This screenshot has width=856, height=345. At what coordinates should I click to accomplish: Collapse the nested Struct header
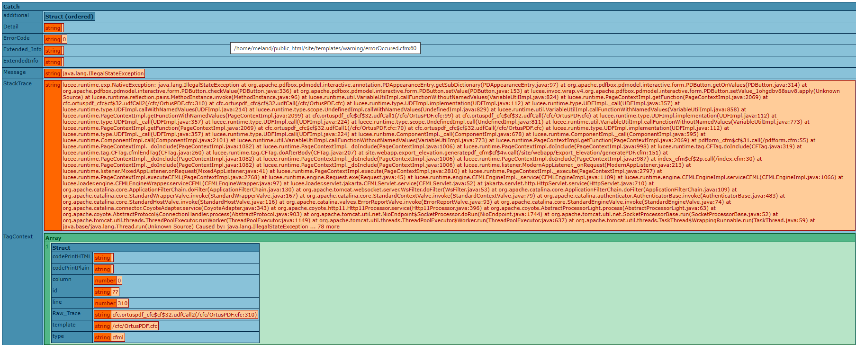[x=61, y=248]
